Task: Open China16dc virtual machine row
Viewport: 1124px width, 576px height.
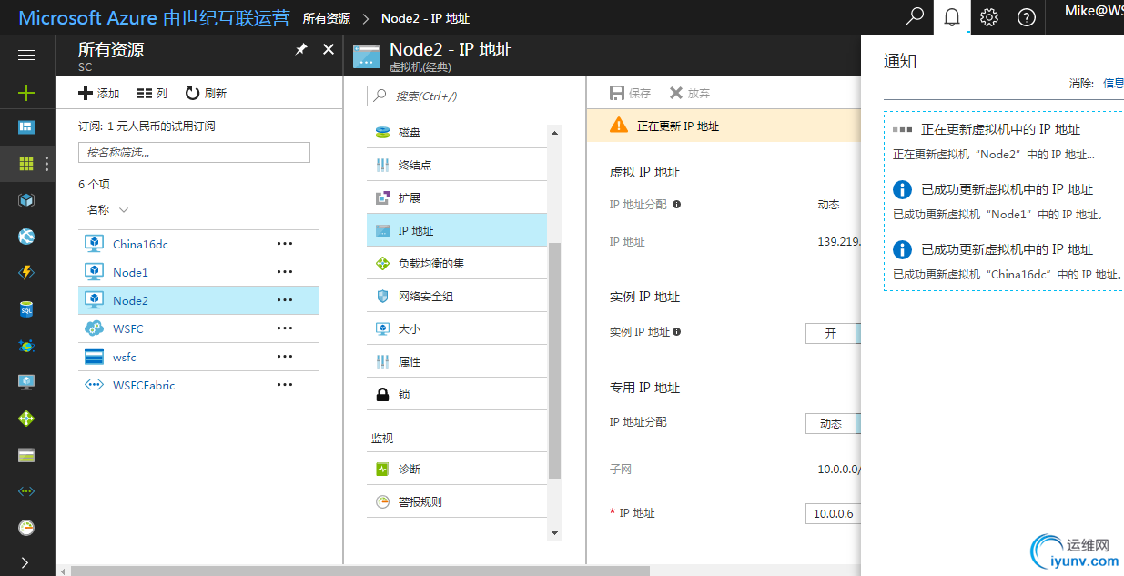Action: (198, 244)
